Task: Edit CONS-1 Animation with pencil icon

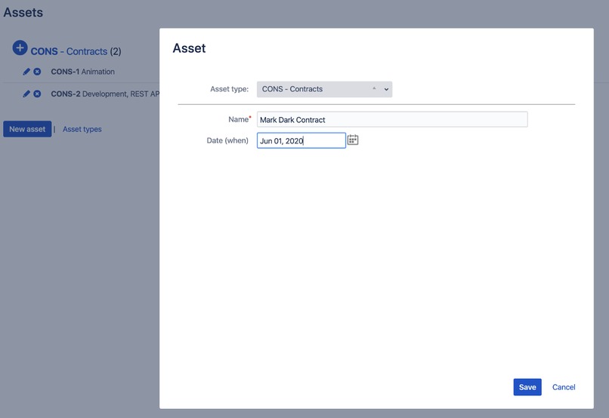Action: pos(26,72)
